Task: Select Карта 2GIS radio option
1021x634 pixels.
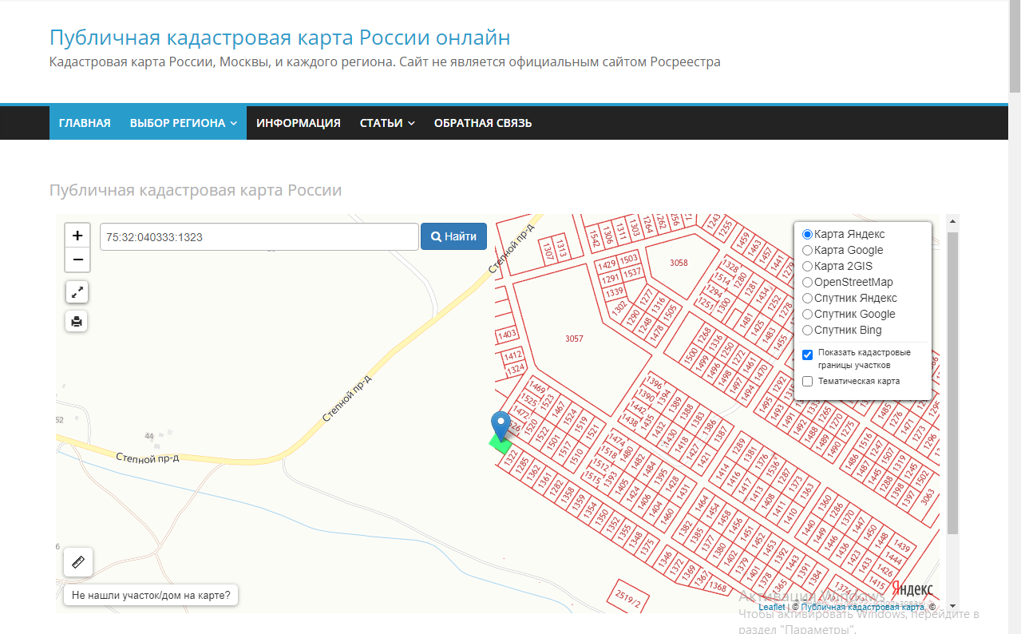Action: pos(807,267)
